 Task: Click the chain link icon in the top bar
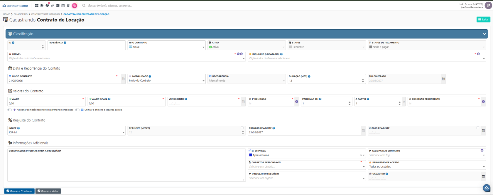click(x=53, y=6)
